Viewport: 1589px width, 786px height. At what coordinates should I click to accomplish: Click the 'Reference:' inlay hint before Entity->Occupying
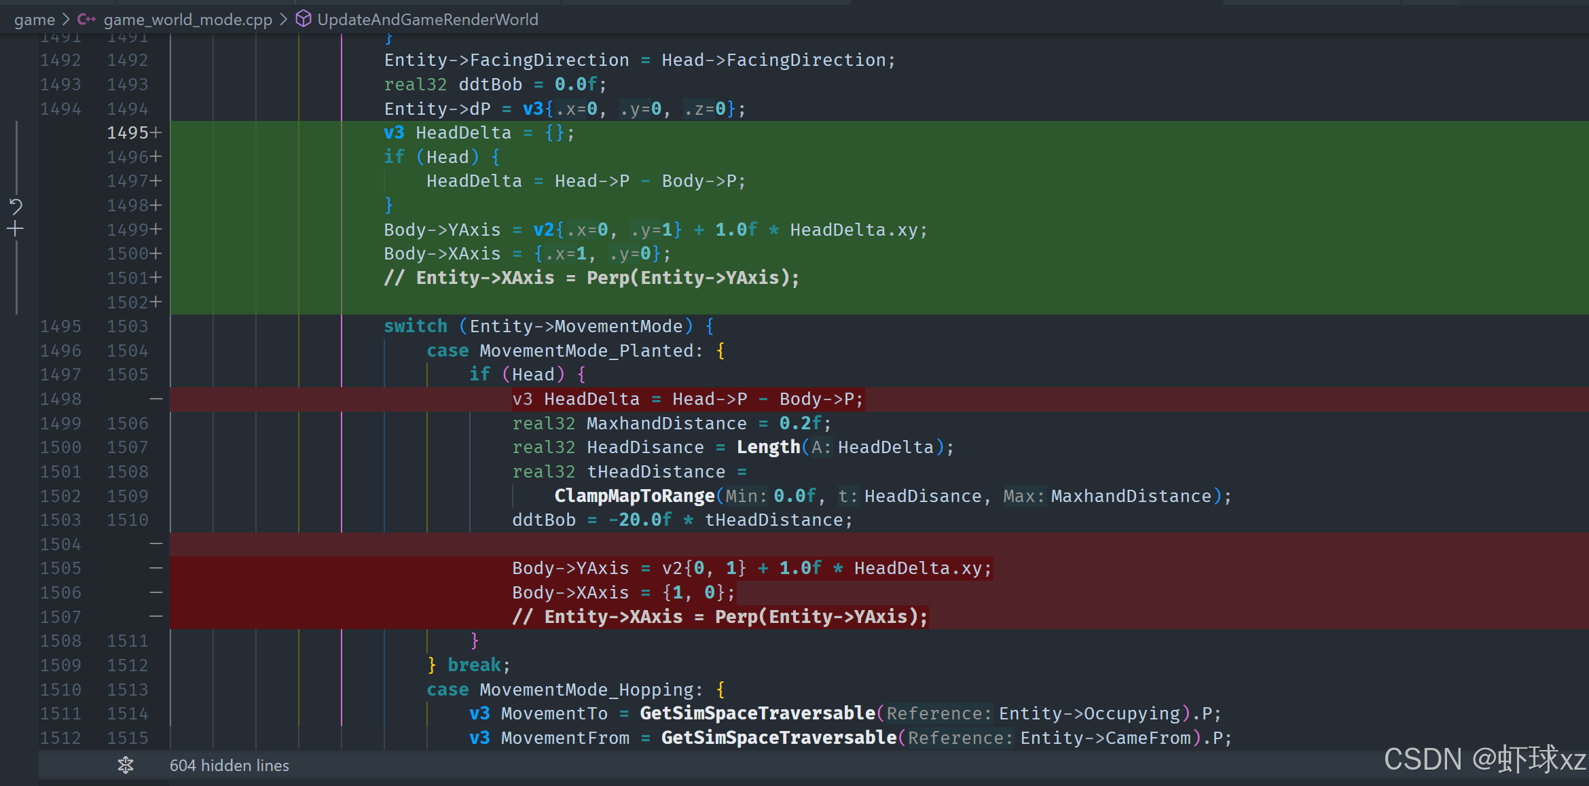pyautogui.click(x=938, y=713)
